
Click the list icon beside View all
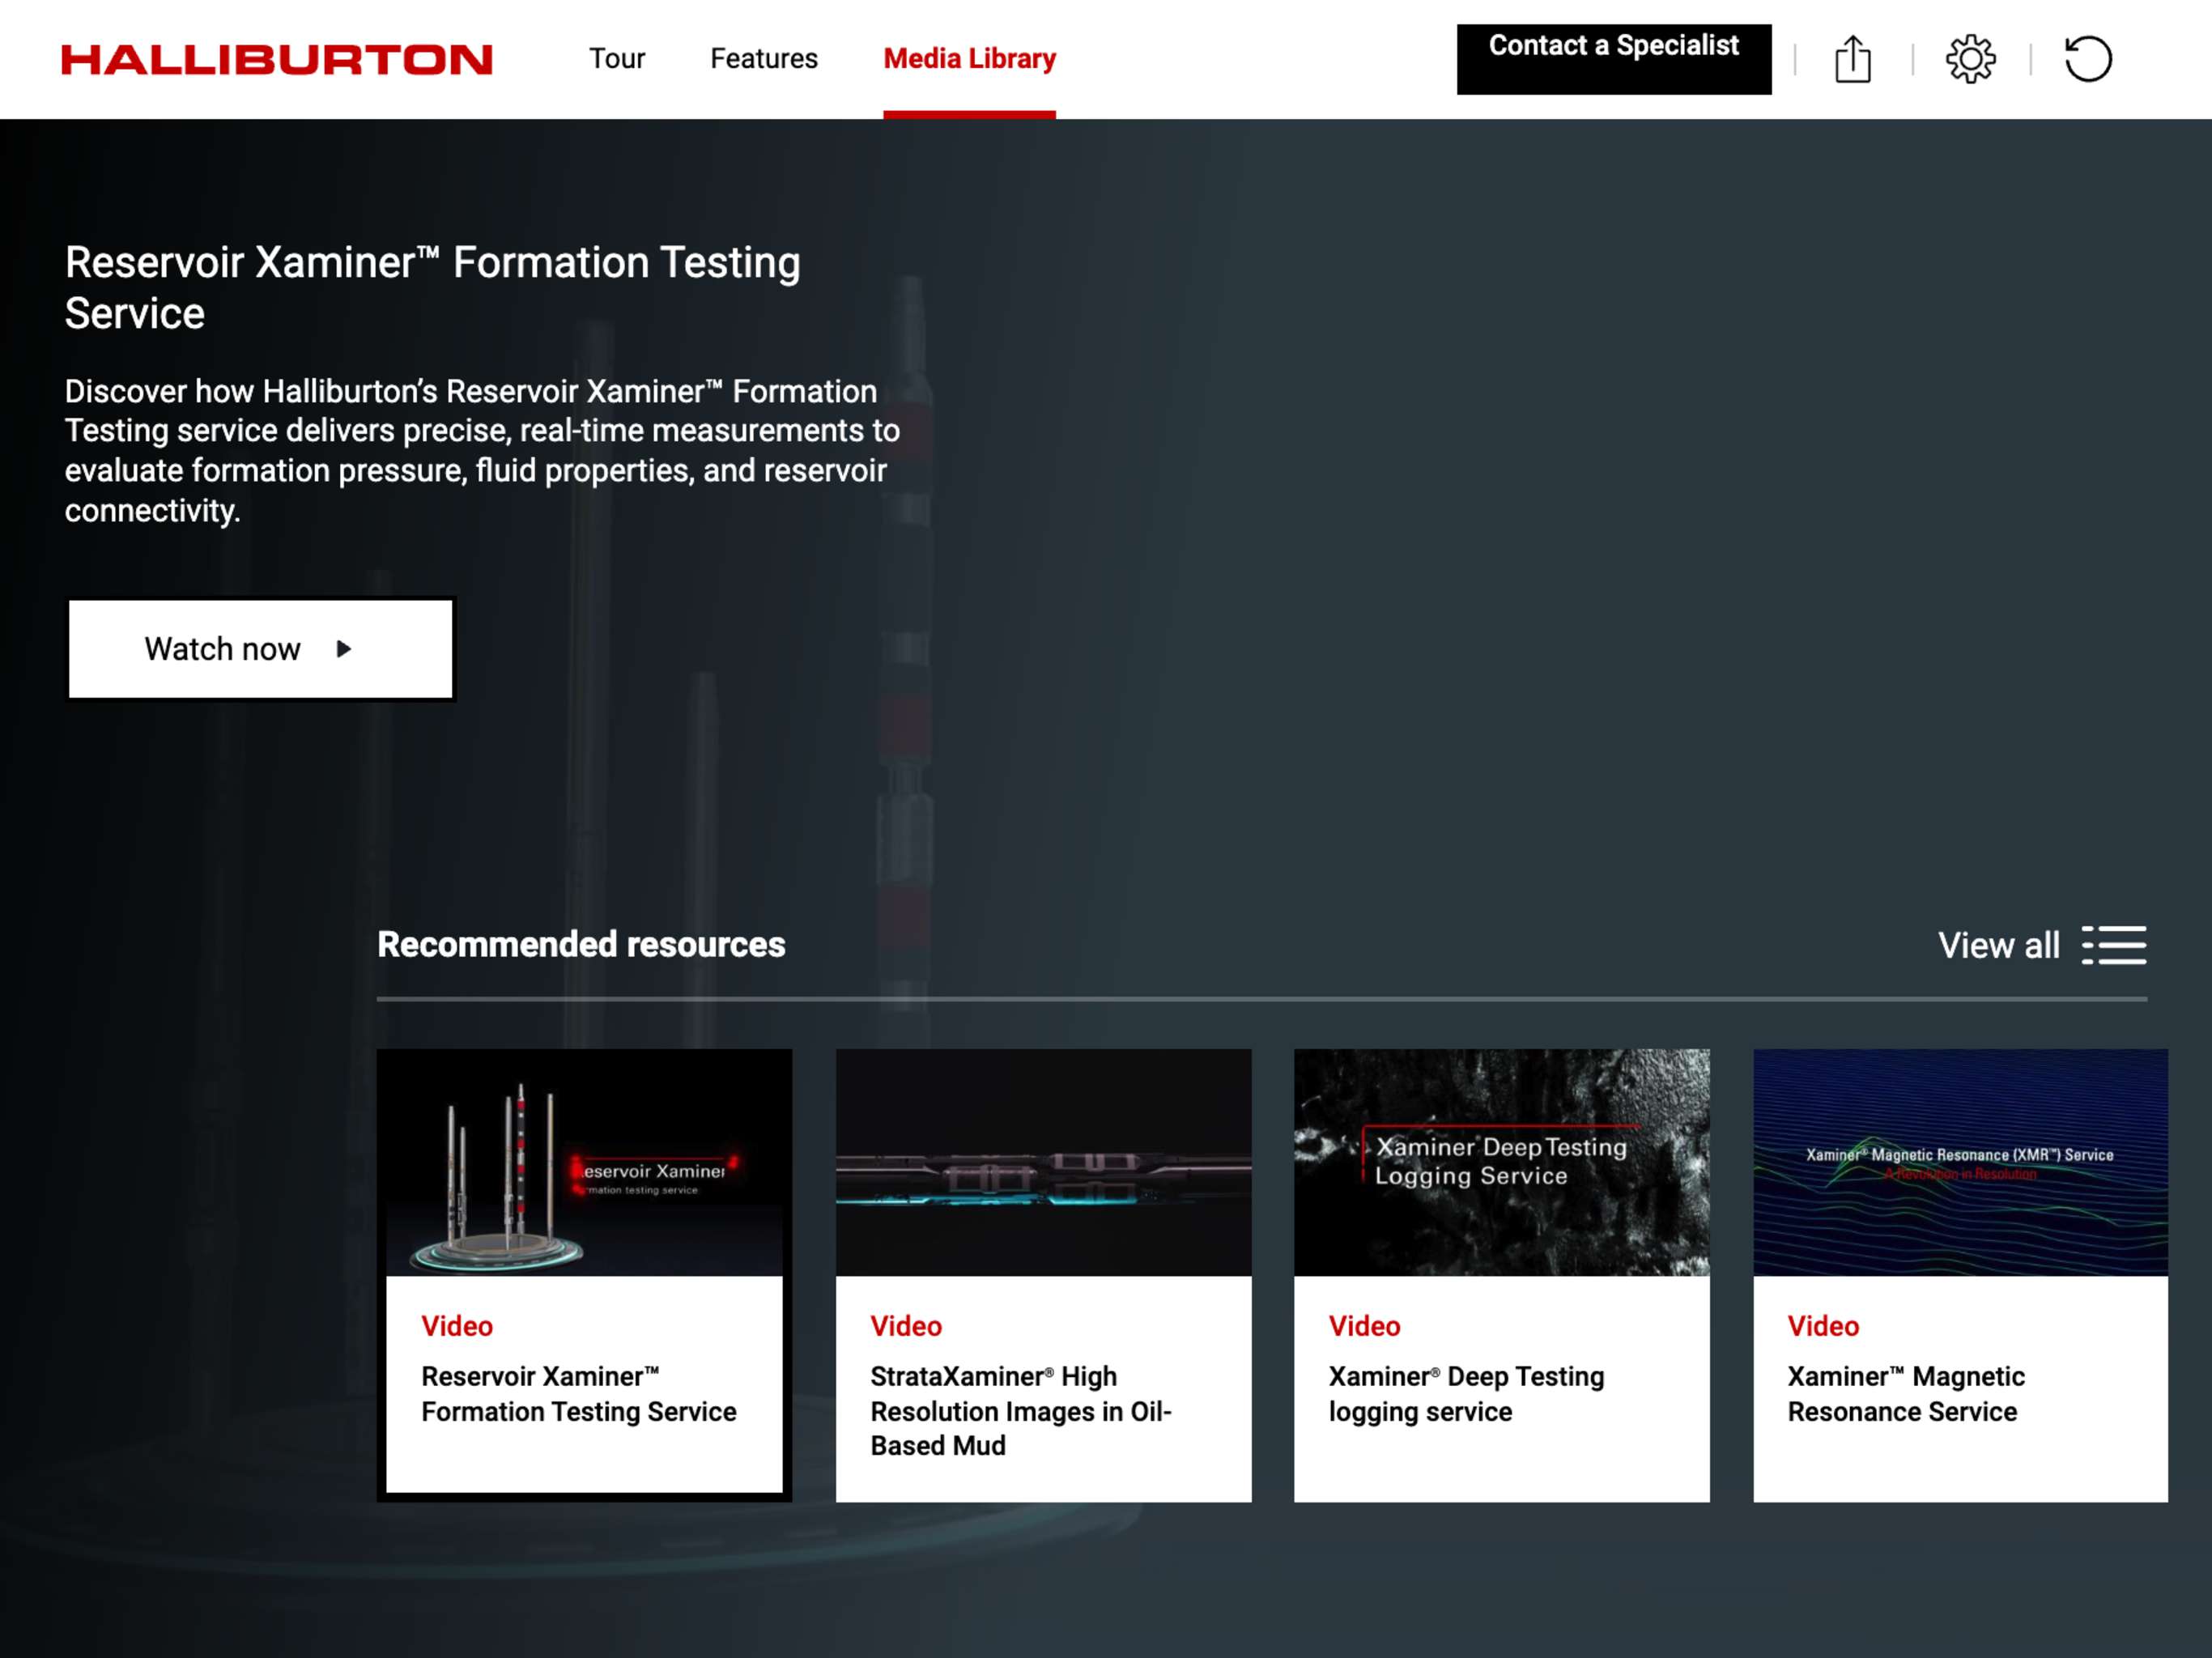pyautogui.click(x=2114, y=945)
